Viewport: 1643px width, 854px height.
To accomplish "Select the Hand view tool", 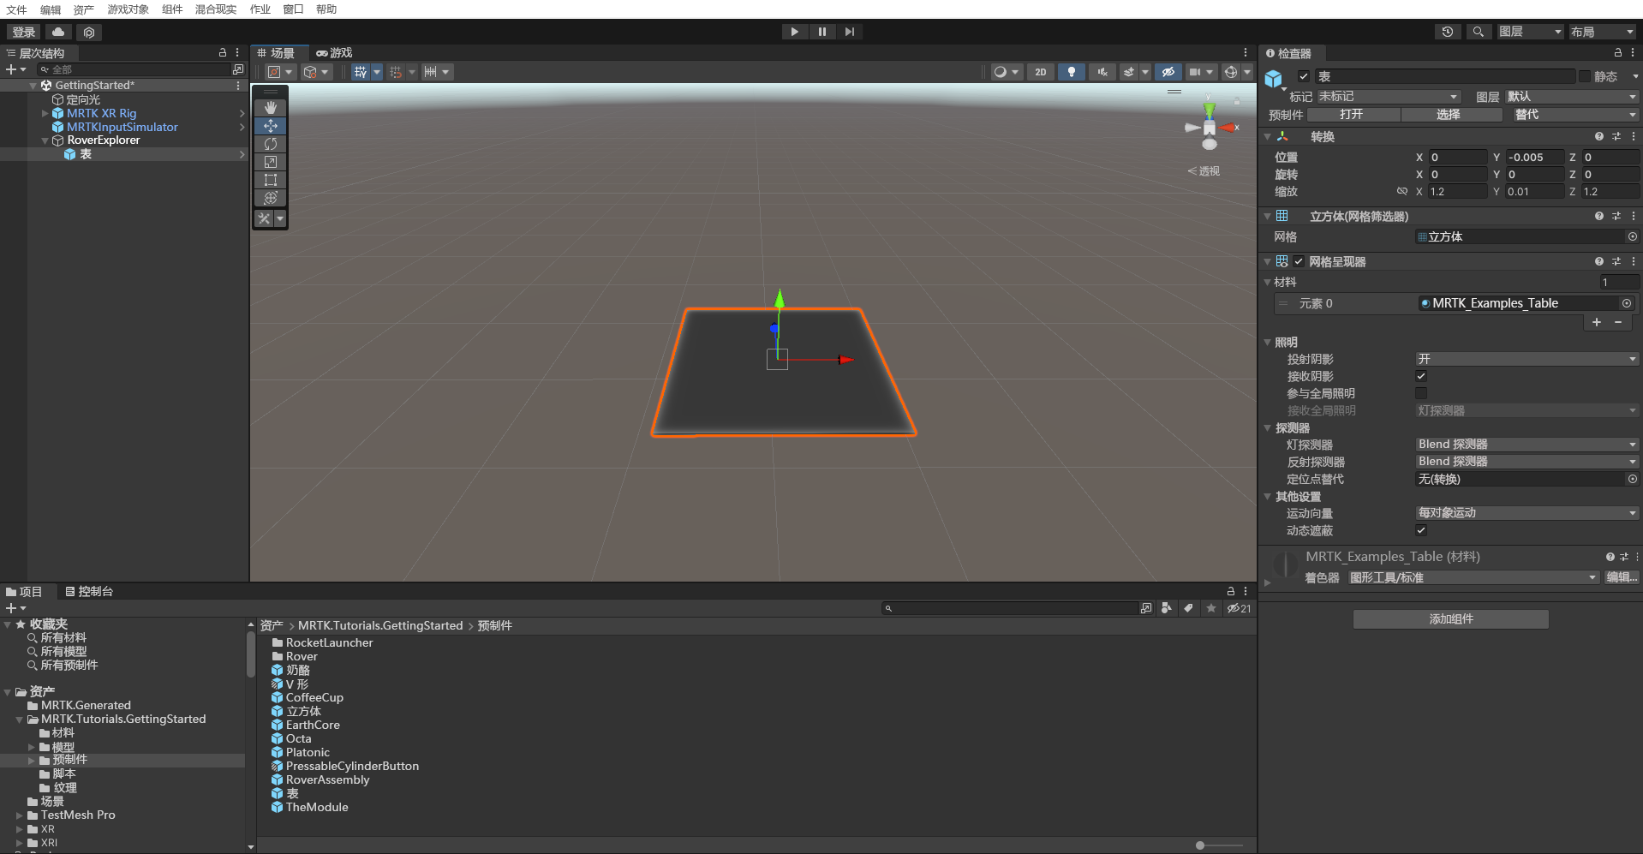I will click(x=271, y=108).
